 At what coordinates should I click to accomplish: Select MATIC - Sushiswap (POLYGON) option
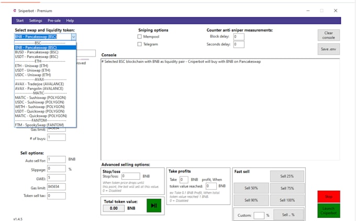point(45,97)
